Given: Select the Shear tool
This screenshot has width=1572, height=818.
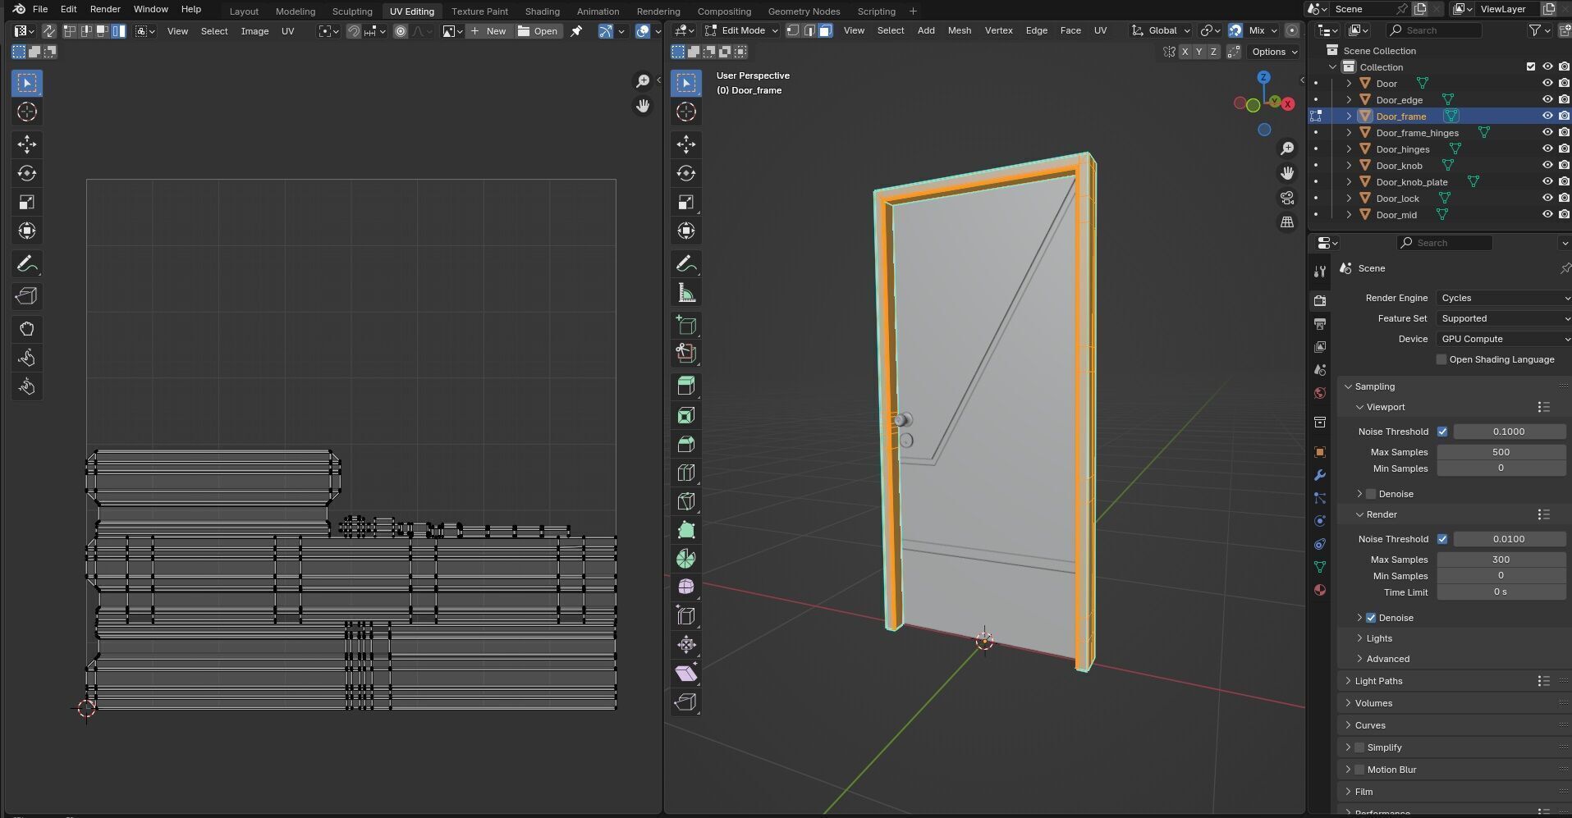Looking at the screenshot, I should coord(686,674).
